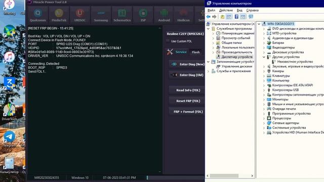The image size is (324, 182).
Task: Click the Планировщик заданий icon in tree
Action: (218, 33)
